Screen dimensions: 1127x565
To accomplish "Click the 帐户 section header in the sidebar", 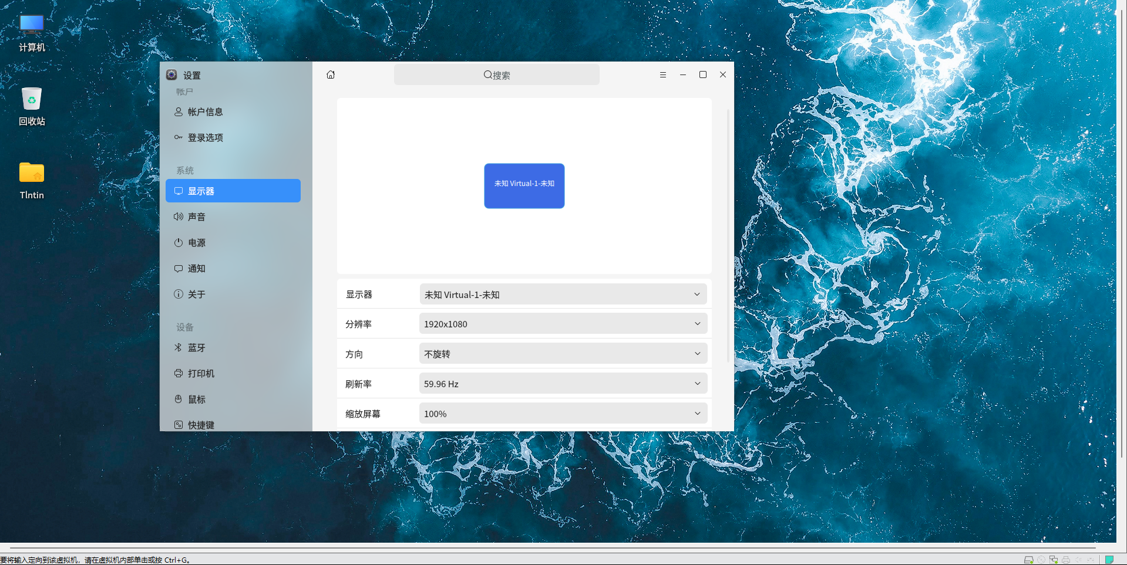I will (184, 92).
